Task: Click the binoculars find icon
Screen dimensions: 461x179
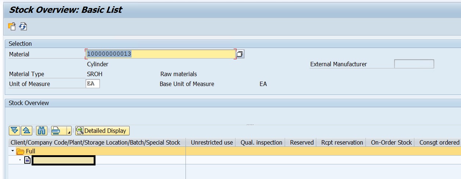Action: [x=42, y=131]
